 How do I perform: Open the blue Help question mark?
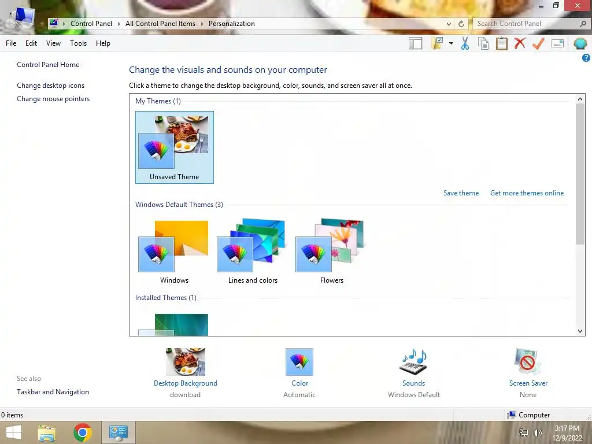tap(586, 58)
